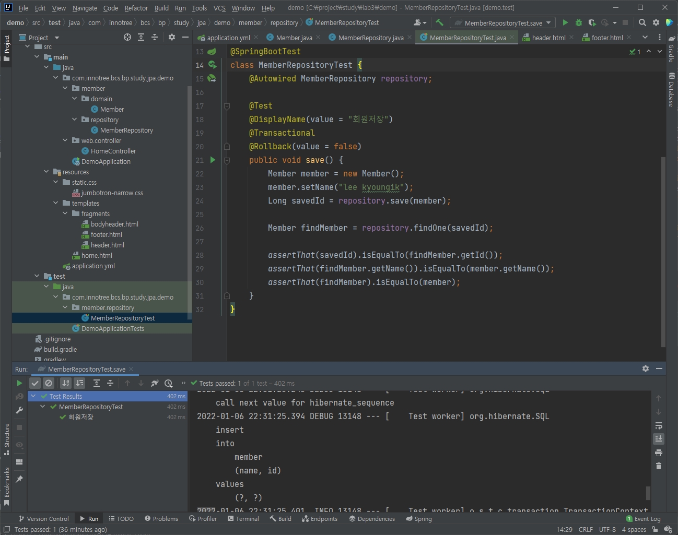Select opened file in Project tree
The width and height of the screenshot is (678, 535).
[x=127, y=37]
